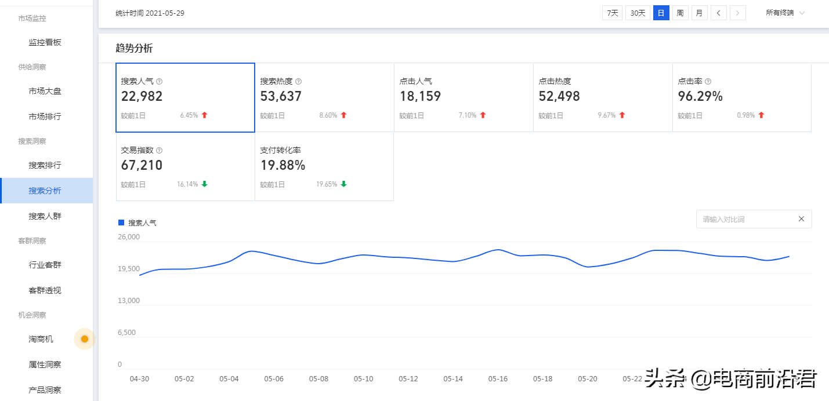Click the 请输入对比词 input field
829x401 pixels.
(x=744, y=219)
